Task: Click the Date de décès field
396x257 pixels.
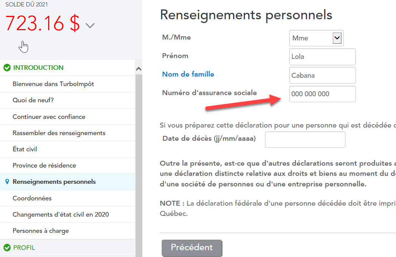Action: 305,140
